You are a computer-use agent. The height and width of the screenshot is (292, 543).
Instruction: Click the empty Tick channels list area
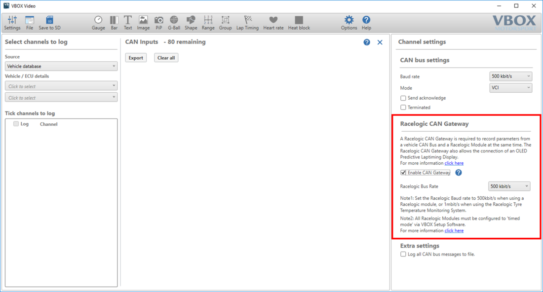pyautogui.click(x=61, y=207)
